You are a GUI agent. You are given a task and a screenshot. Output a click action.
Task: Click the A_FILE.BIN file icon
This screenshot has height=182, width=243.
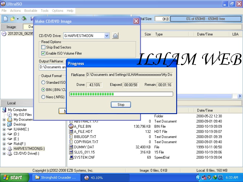71,126
